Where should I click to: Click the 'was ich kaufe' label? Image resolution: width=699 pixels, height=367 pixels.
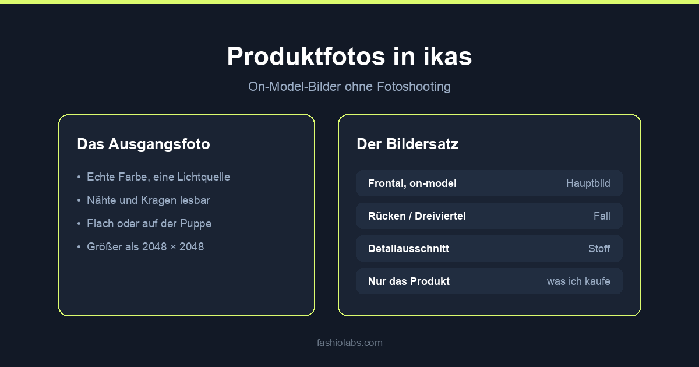[x=578, y=281]
